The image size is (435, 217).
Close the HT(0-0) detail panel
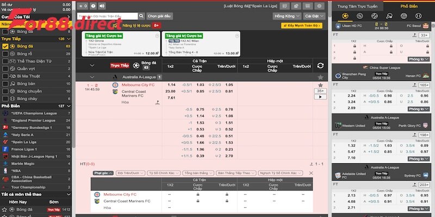[x=311, y=173]
